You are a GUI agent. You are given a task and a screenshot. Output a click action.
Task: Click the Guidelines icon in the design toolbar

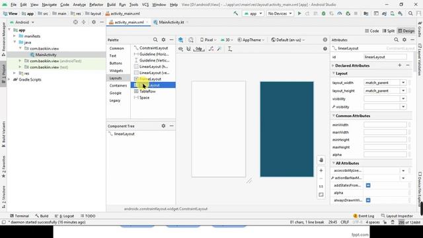click(x=230, y=49)
